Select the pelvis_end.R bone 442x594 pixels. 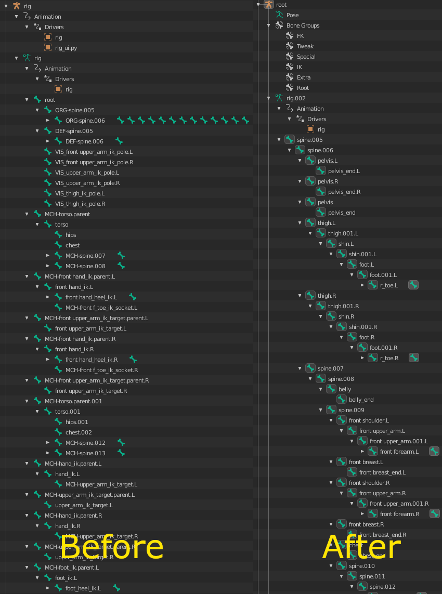[344, 192]
